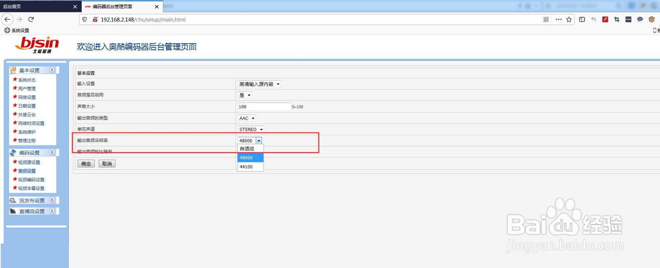Click the browser forward arrow
This screenshot has height=268, width=660.
tap(19, 19)
